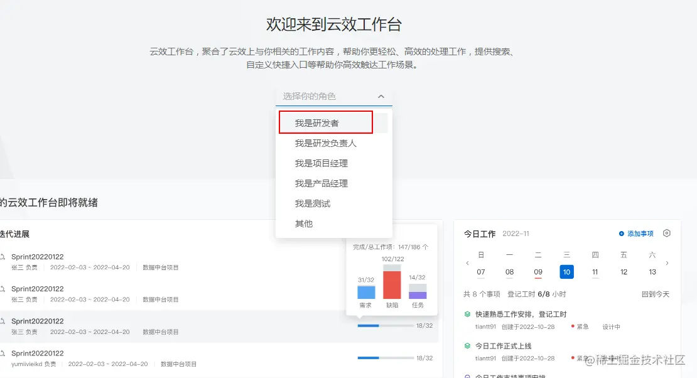Click the blue 需求 bar in chart
This screenshot has width=697, height=378.
point(366,292)
